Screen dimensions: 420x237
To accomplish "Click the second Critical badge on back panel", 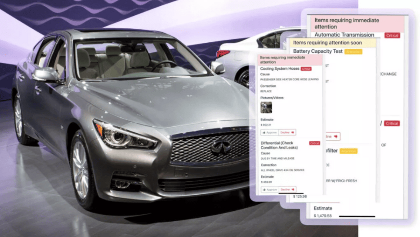I will coord(392,124).
